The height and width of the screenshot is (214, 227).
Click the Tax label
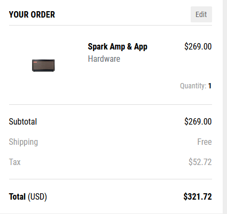[x=14, y=162]
